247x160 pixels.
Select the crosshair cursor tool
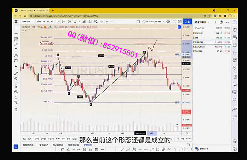pyautogui.click(x=16, y=28)
